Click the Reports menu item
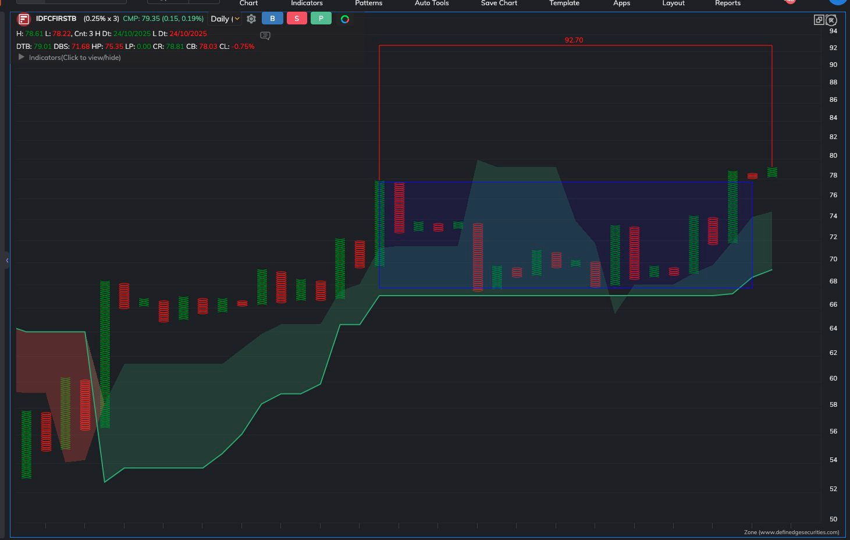850x540 pixels. (x=727, y=3)
